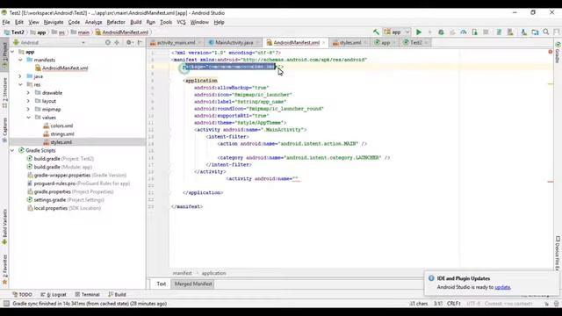Expand the layout folder
Image resolution: width=562 pixels, height=316 pixels.
(28, 101)
